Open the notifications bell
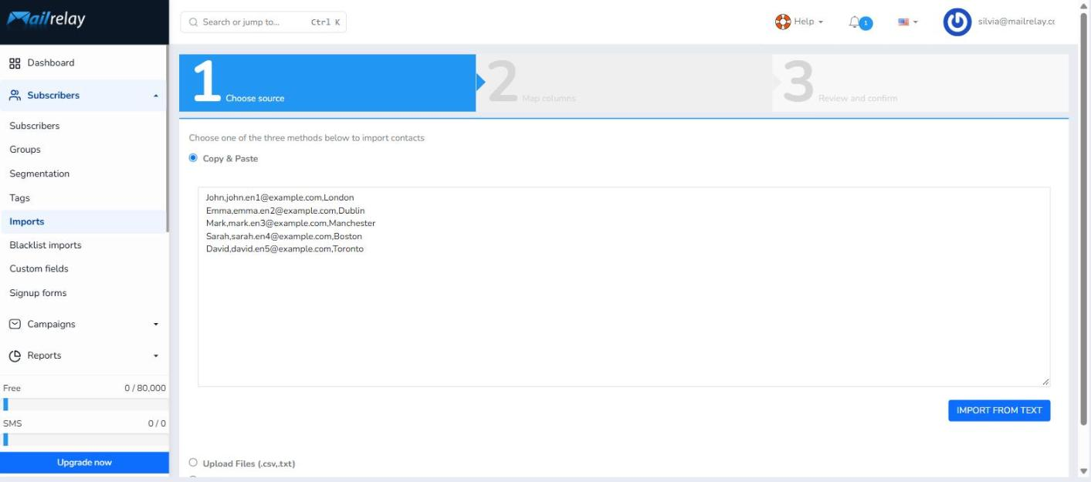 (854, 22)
